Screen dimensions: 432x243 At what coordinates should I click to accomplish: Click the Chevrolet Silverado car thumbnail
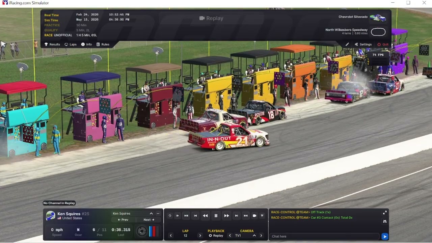pyautogui.click(x=378, y=18)
